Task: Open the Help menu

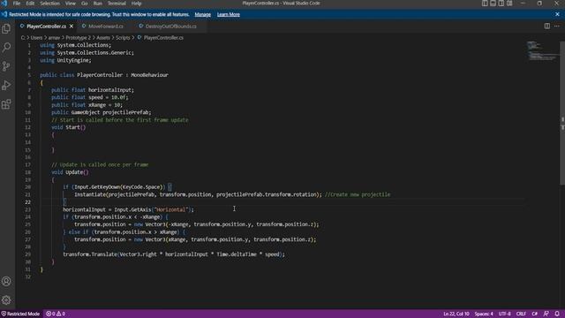Action: click(136, 4)
